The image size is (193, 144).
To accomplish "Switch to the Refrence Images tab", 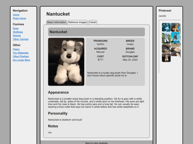I will pyautogui.click(x=78, y=22).
